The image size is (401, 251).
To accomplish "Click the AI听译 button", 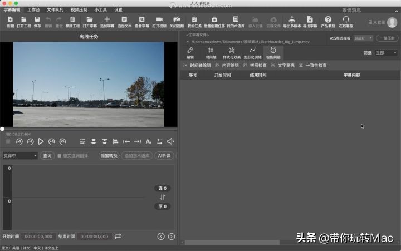I will click(164, 156).
